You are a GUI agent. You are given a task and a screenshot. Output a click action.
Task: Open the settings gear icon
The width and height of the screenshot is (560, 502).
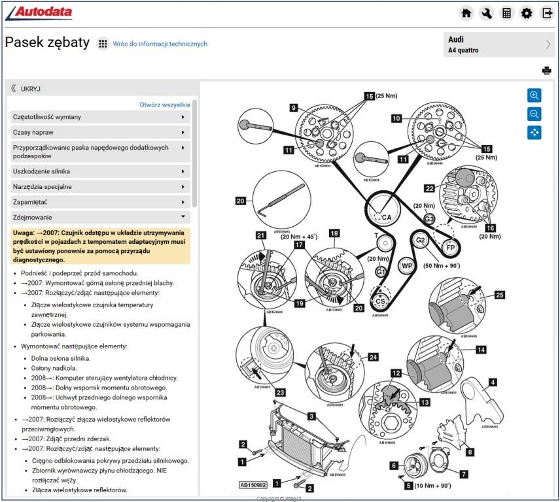[527, 13]
